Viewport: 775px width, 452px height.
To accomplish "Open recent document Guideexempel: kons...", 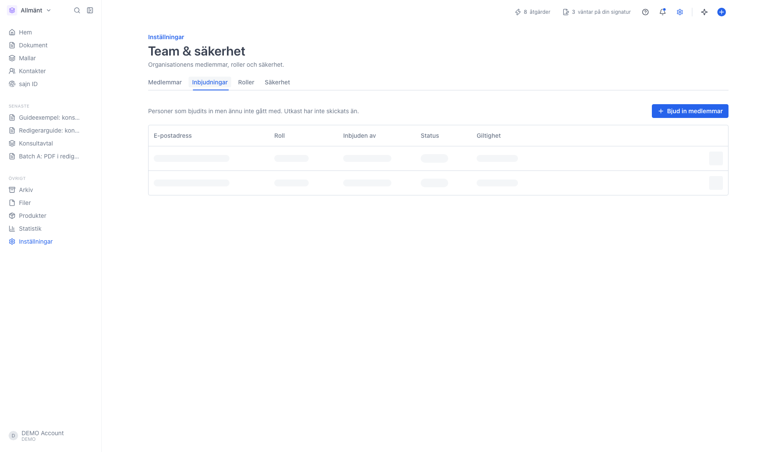I will (x=50, y=118).
